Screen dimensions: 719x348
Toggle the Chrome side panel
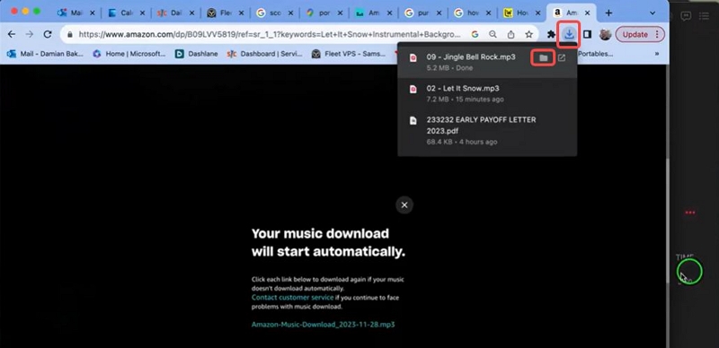coord(587,34)
